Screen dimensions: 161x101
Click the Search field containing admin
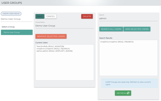[128, 18]
